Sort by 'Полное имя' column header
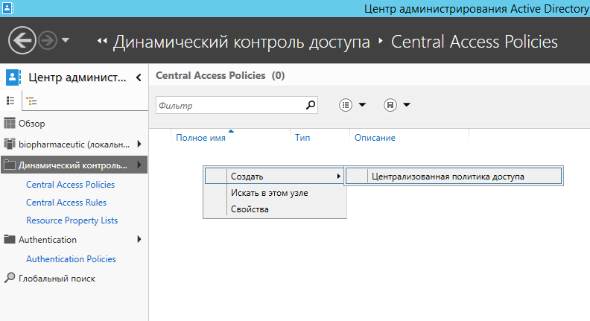 tap(200, 138)
